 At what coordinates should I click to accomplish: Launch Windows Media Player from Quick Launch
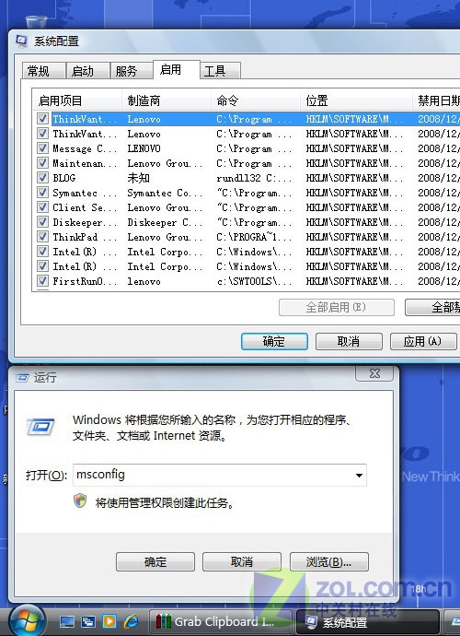point(109,621)
